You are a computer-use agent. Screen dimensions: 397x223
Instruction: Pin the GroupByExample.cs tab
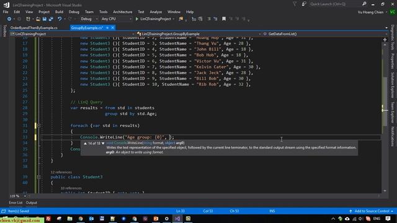[107, 28]
